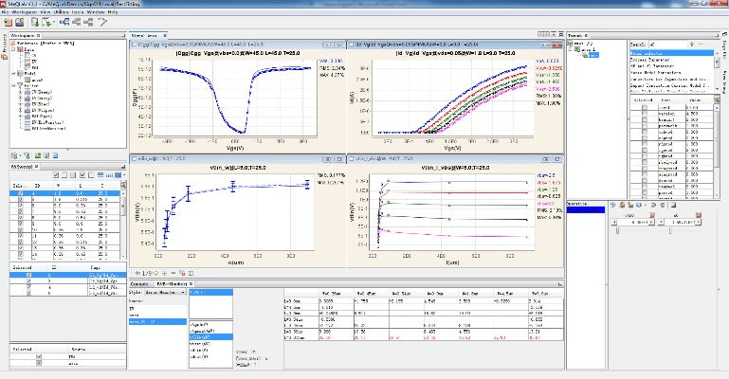Click the first icon below the Workspace tree
This screenshot has height=379, width=729.
(x=12, y=153)
